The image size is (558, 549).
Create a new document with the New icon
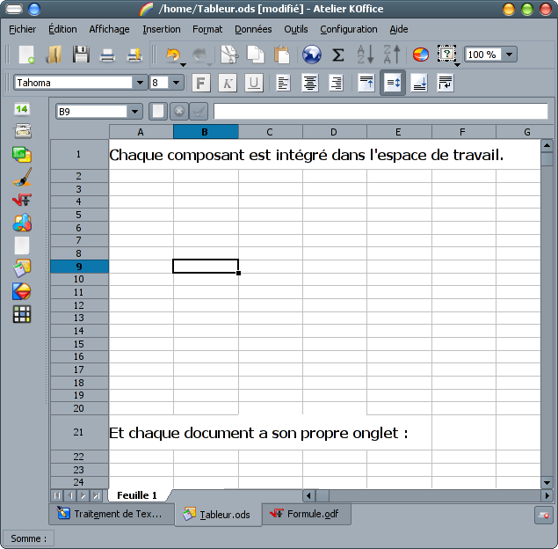point(26,55)
